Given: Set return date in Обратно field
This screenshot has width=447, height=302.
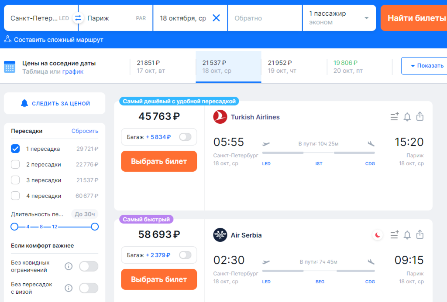Looking at the screenshot, I should tap(265, 18).
